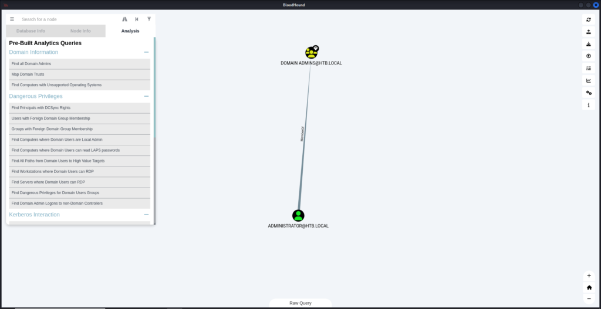Run Find All Paths from Domain Users query
The width and height of the screenshot is (601, 309).
coord(80,161)
